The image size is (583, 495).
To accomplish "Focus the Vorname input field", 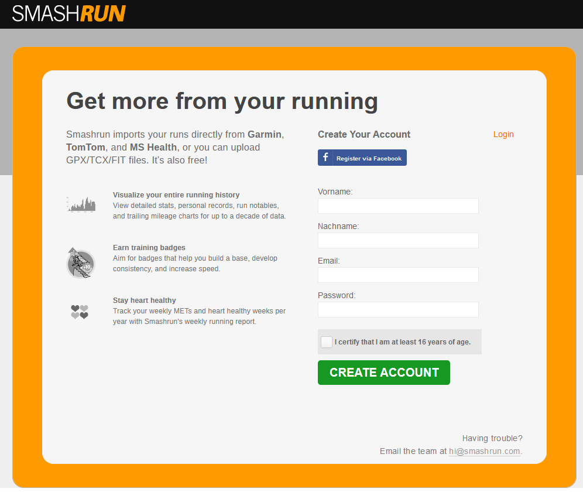I will 398,206.
